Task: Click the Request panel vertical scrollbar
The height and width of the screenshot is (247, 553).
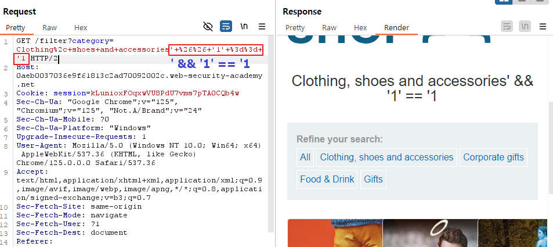Action: point(270,134)
